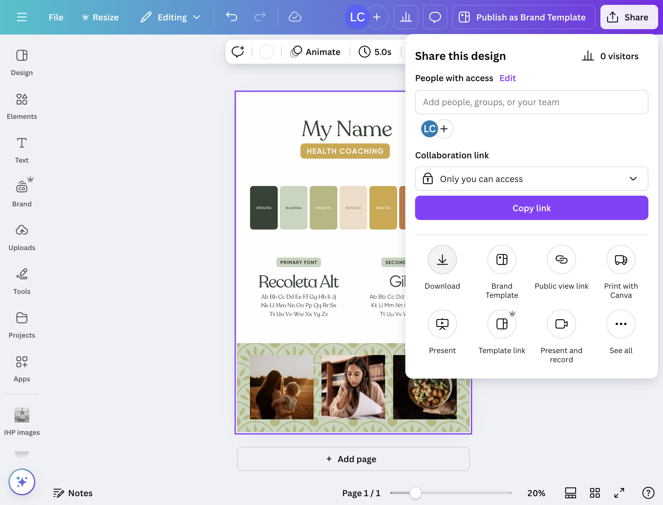This screenshot has width=663, height=505.
Task: Select Print with Canva option
Action: (621, 259)
